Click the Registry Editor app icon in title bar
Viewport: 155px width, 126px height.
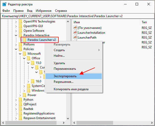point(4,4)
